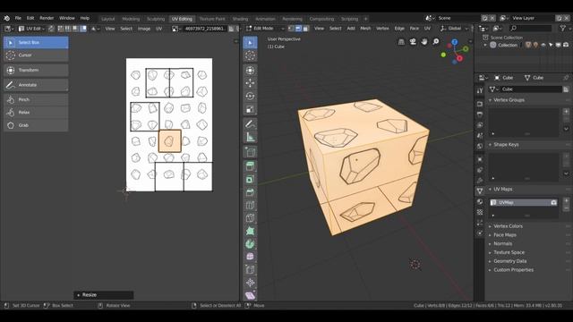Select the Select Box tool in UV editor
Image resolution: width=573 pixels, height=322 pixels.
36,42
